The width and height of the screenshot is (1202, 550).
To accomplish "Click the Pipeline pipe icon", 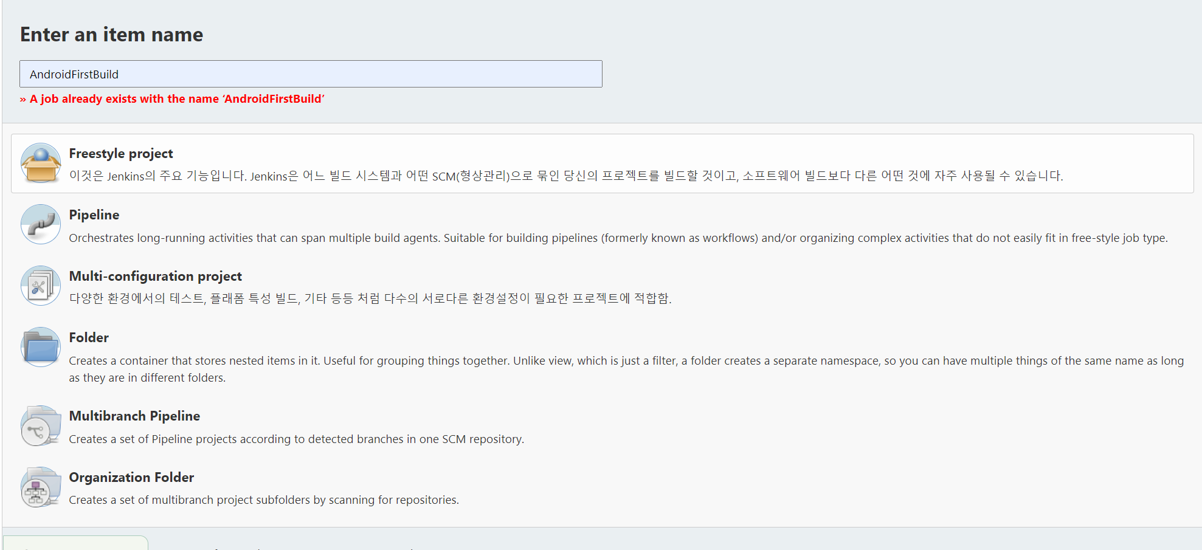I will coord(41,224).
